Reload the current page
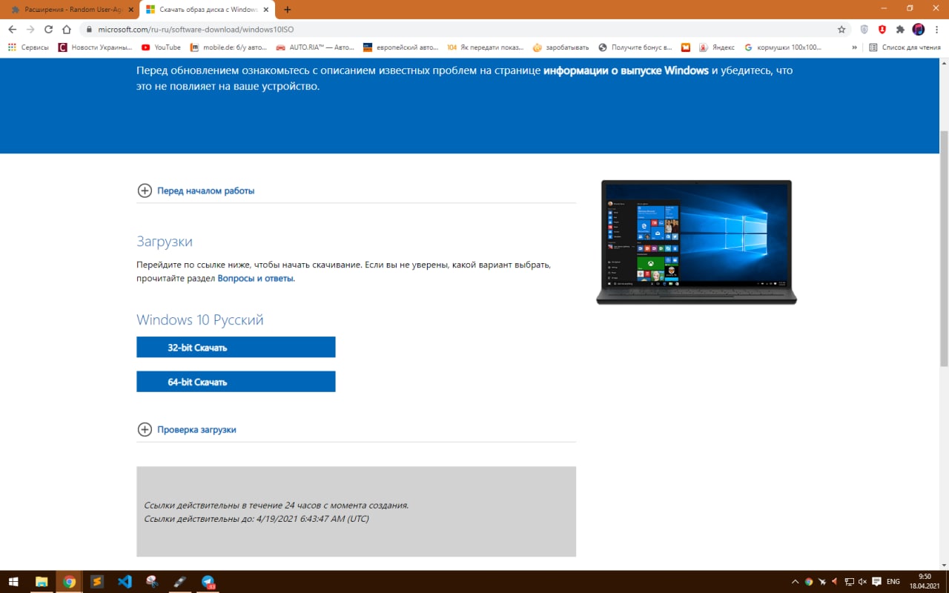 pos(49,30)
